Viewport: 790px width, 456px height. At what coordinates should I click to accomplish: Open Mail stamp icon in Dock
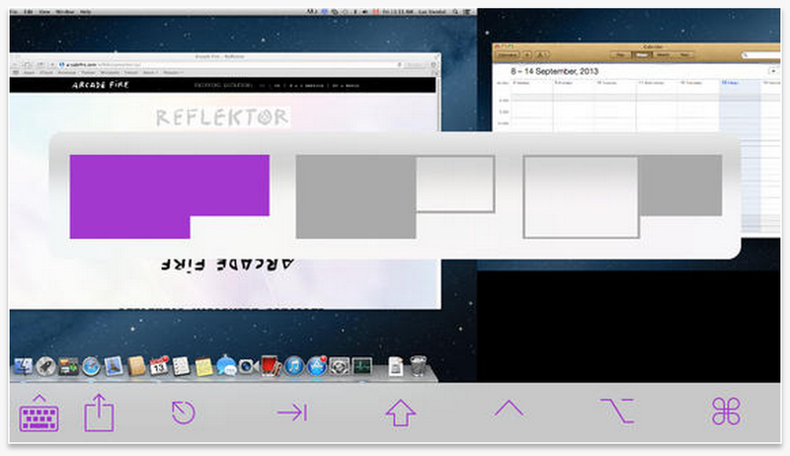click(114, 366)
